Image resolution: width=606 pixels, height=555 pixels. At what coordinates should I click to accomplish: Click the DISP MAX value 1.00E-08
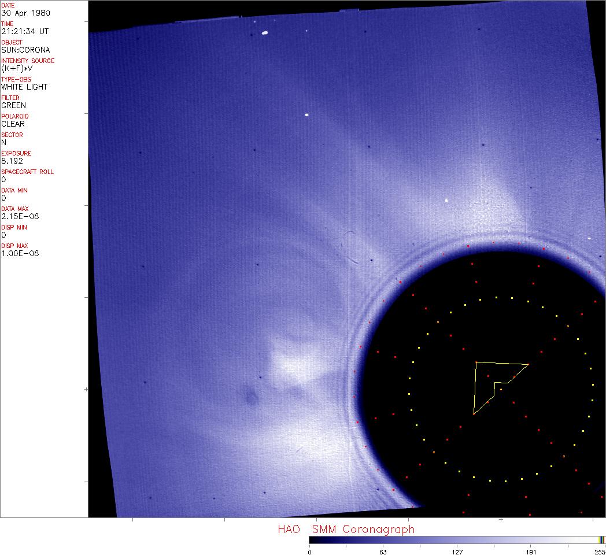pos(20,253)
